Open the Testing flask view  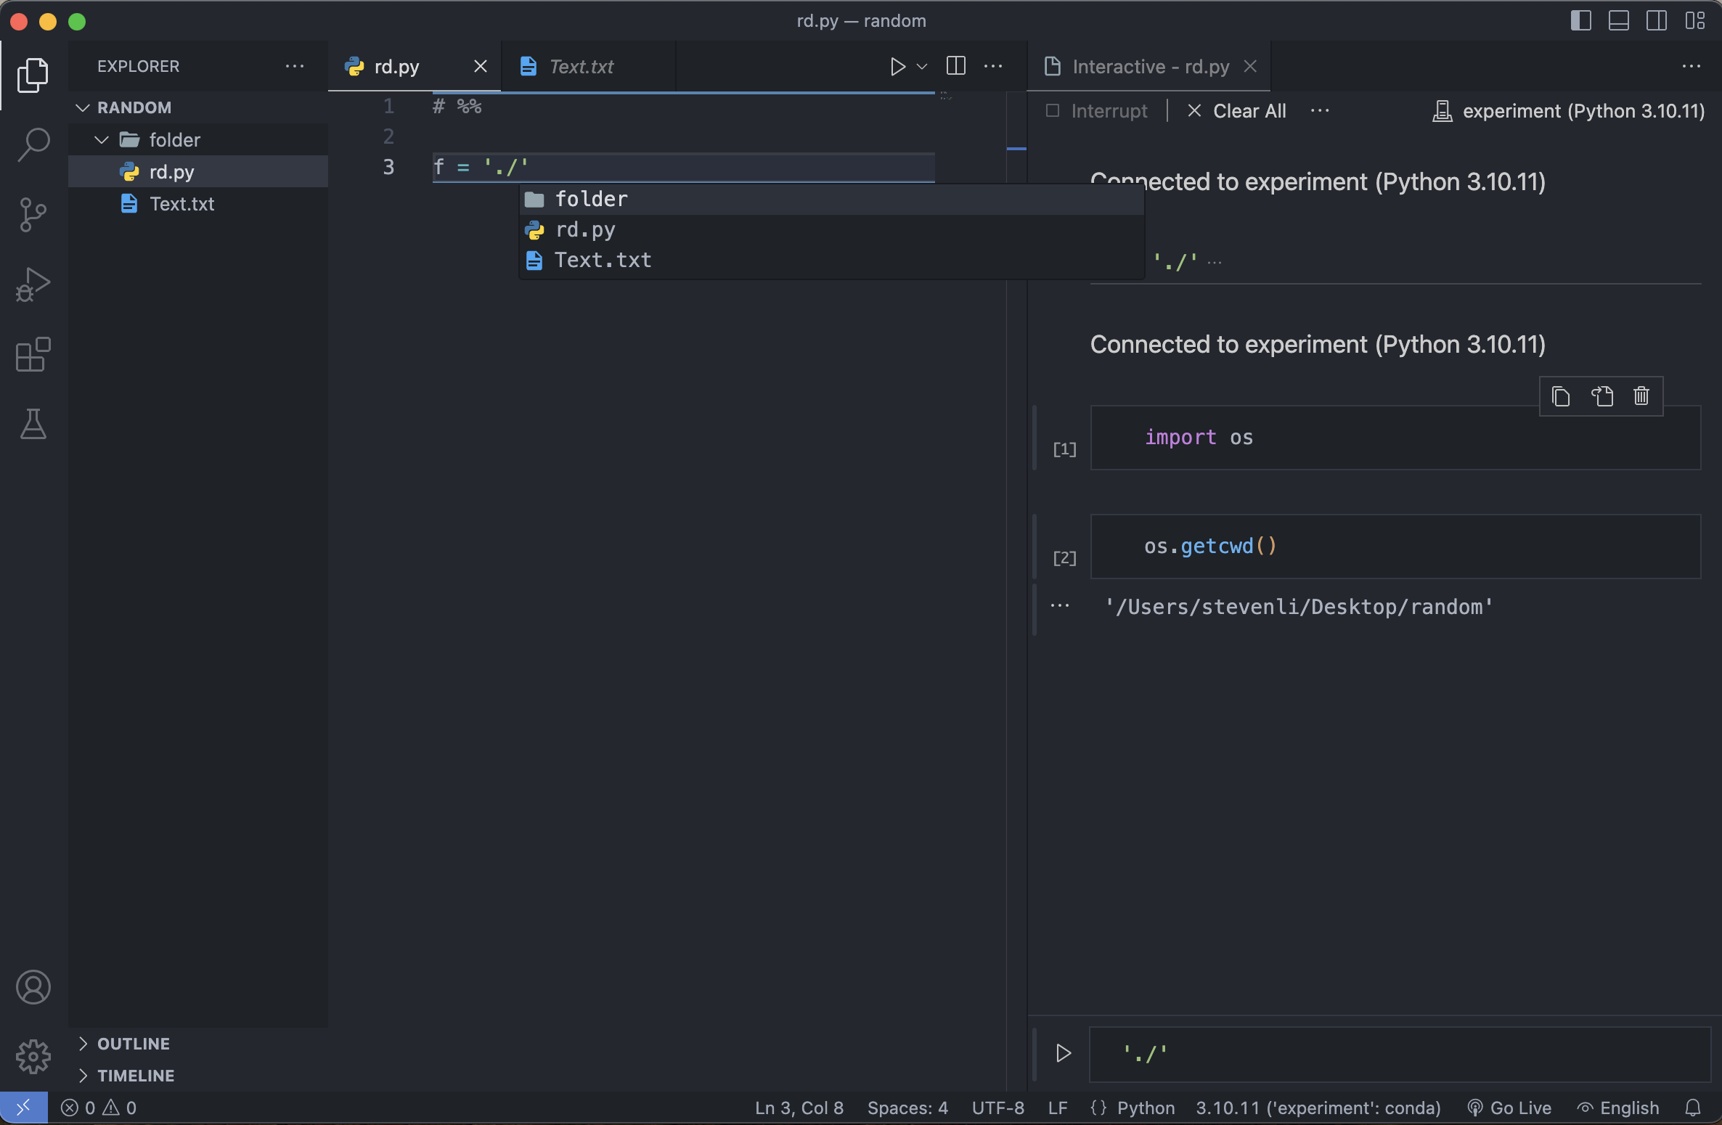33,424
